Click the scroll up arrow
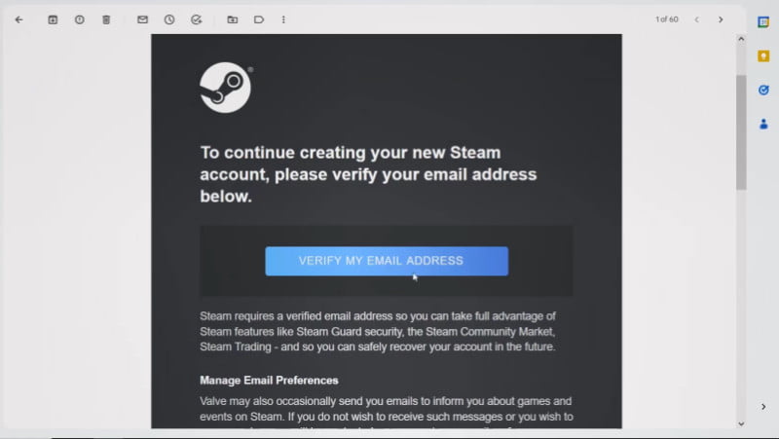The height and width of the screenshot is (439, 779). pos(741,39)
